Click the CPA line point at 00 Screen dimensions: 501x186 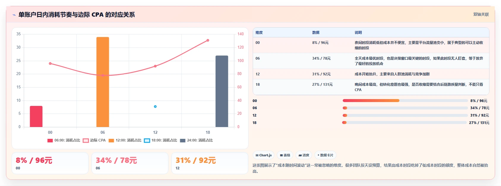[50, 63]
